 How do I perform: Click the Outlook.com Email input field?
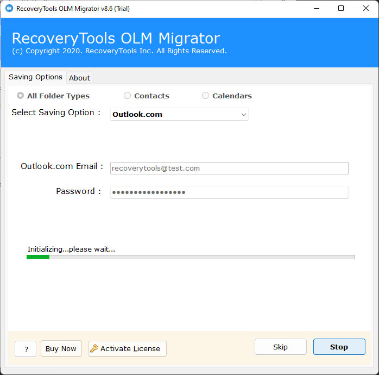click(x=229, y=168)
